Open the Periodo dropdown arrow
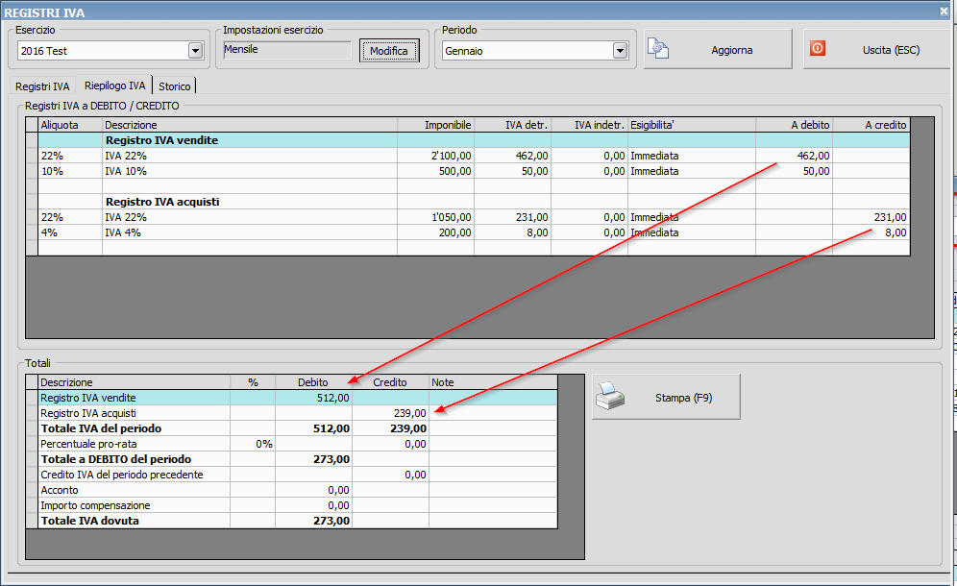The height and width of the screenshot is (586, 957). [620, 51]
